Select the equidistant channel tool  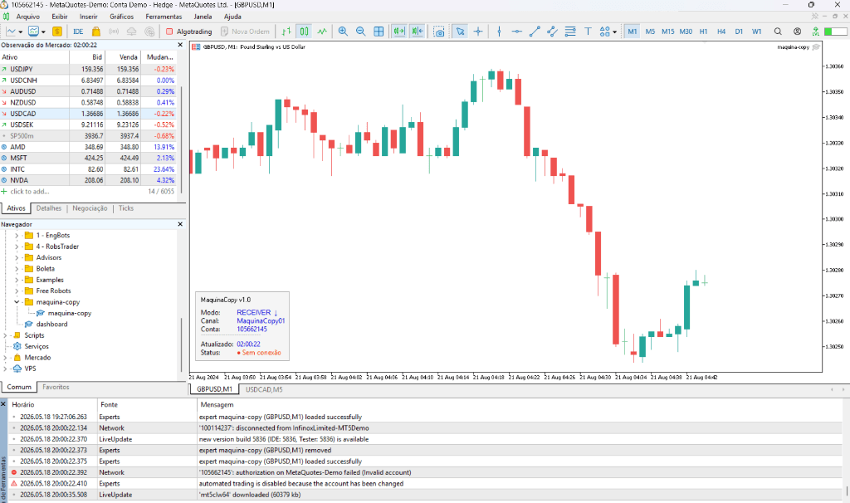coord(552,32)
